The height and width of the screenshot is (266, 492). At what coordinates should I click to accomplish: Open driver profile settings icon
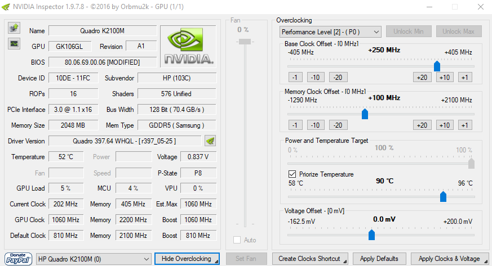tap(210, 141)
